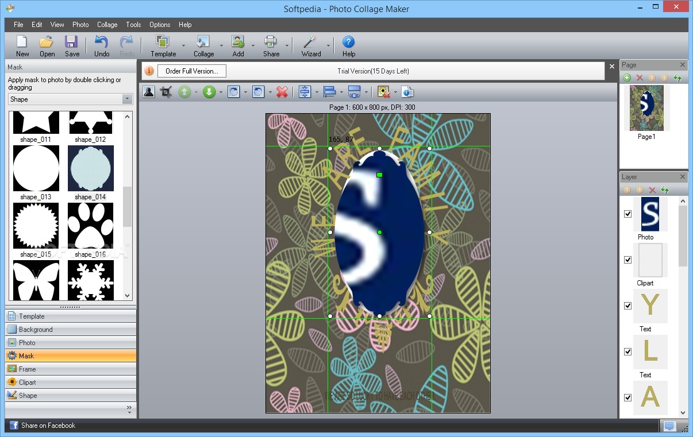Toggle checkbox of the L Text layer
Screen dimensions: 693x437
(x=627, y=351)
